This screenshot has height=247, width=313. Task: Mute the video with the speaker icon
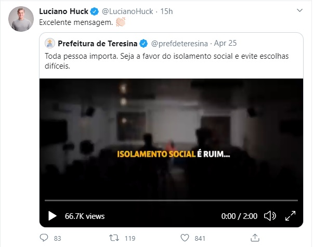[270, 216]
